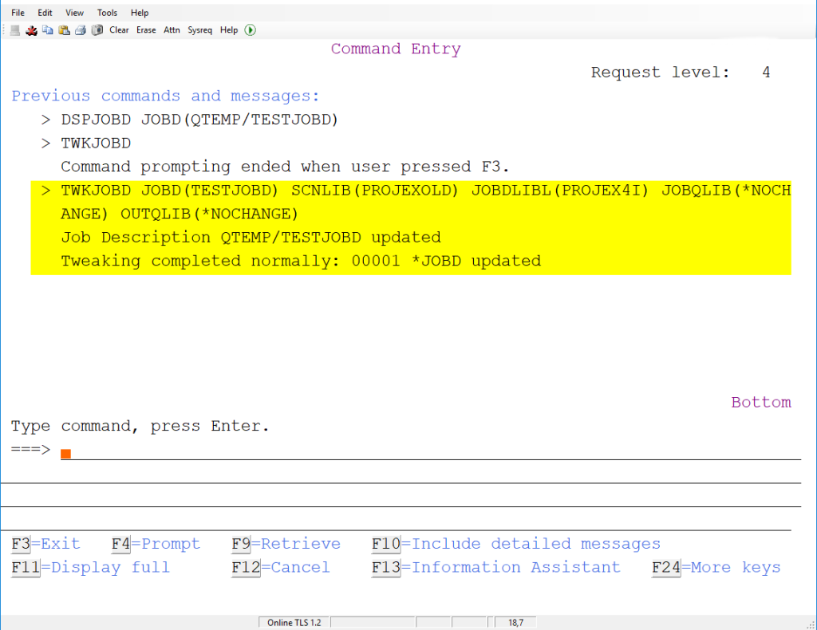
Task: Click the disconnect icon with red X
Action: pyautogui.click(x=31, y=30)
